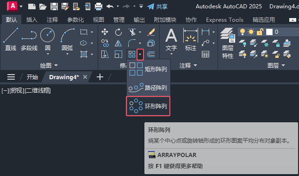Undo the last action
Viewport: 299px width, 176px height.
tap(110, 6)
